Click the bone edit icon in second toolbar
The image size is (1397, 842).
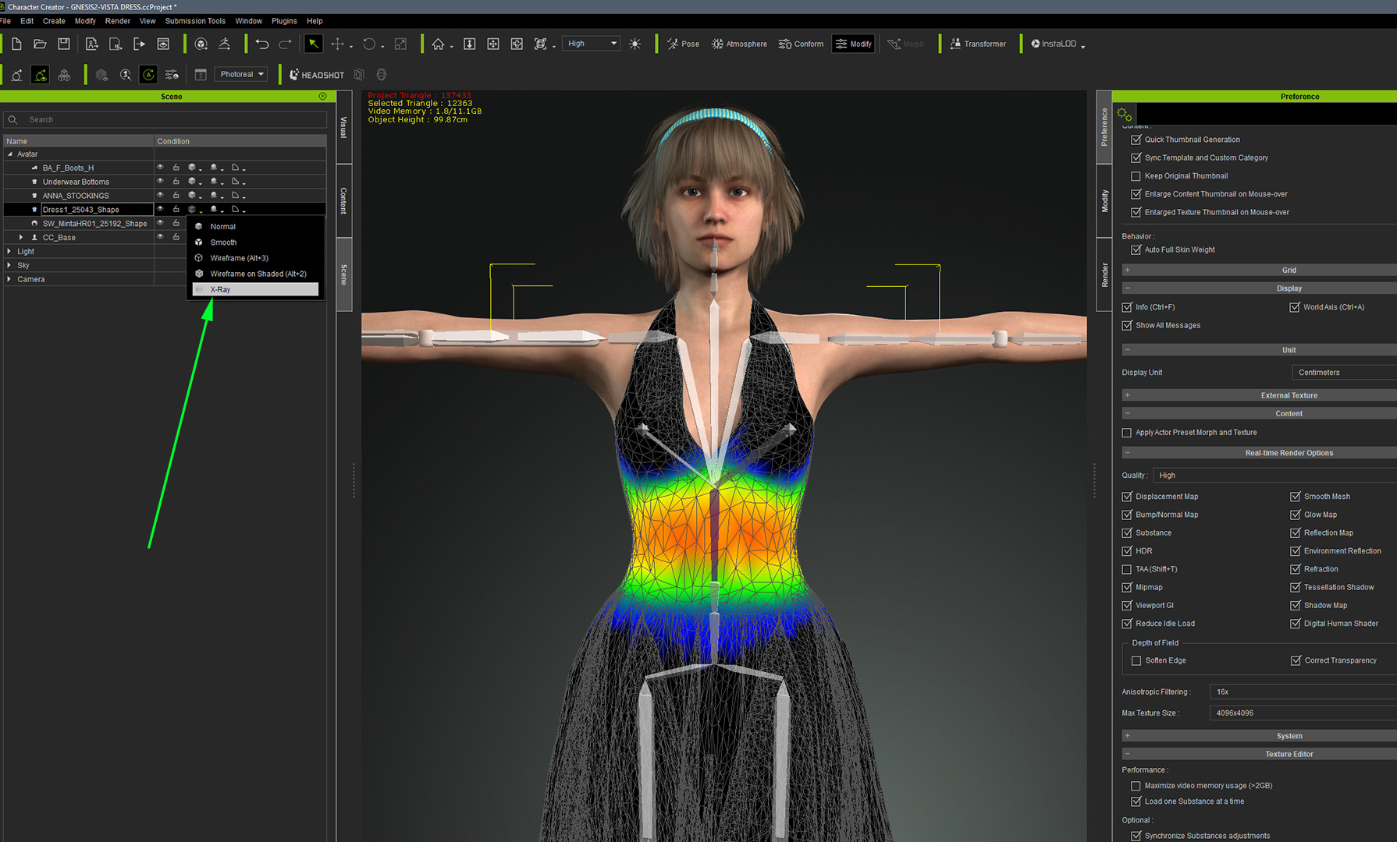pyautogui.click(x=16, y=75)
